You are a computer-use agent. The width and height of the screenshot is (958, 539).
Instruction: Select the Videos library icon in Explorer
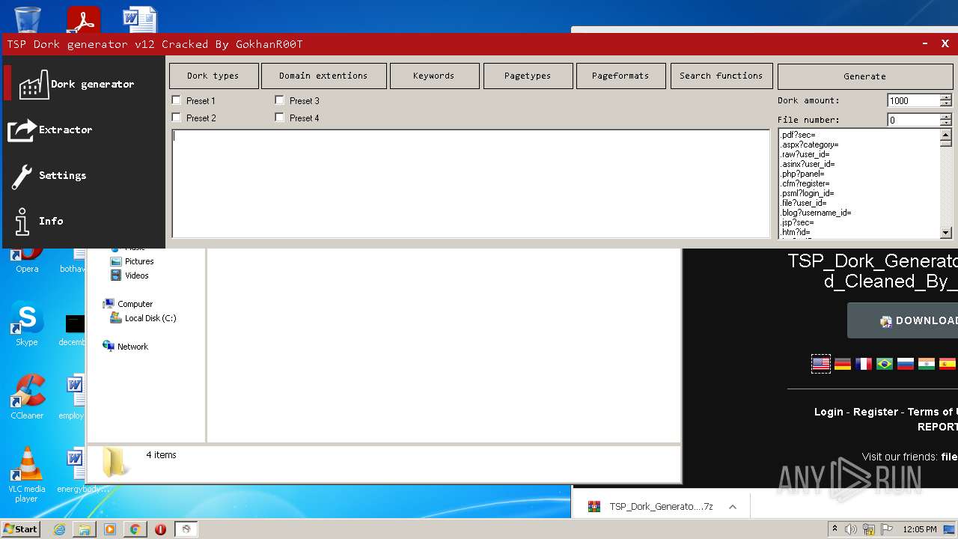pos(116,275)
